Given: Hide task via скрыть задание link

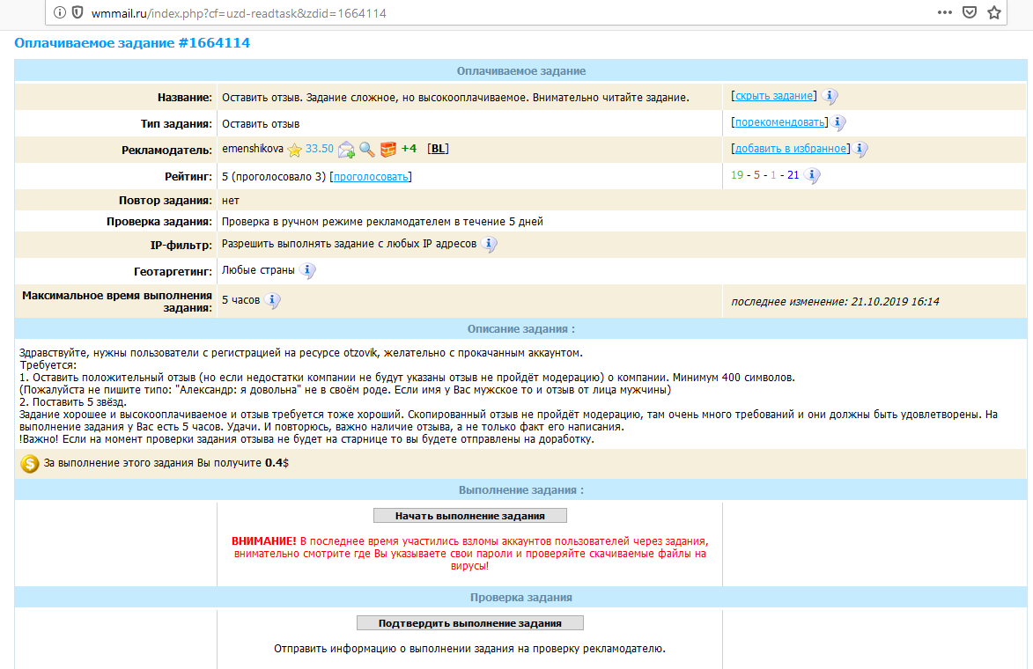Looking at the screenshot, I should coord(774,96).
